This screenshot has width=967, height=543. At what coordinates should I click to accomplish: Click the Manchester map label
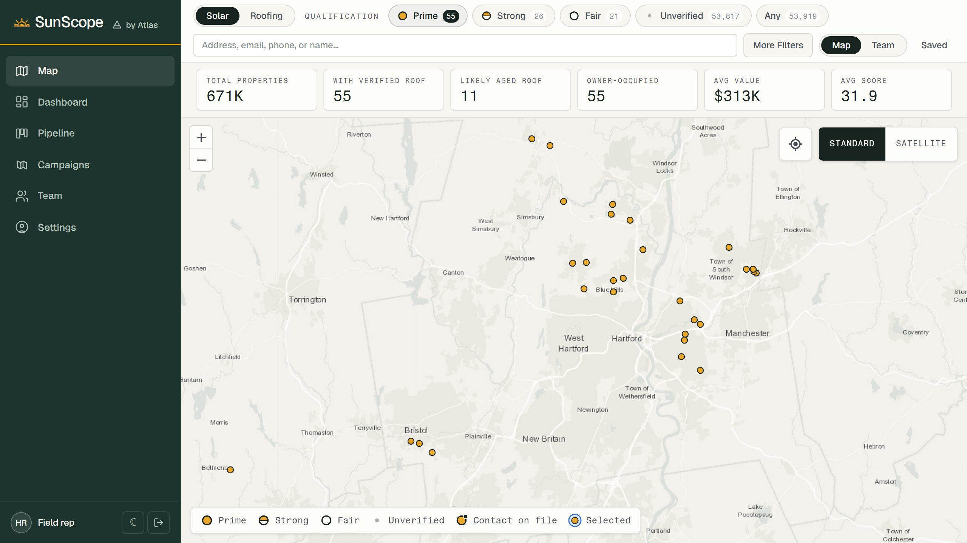point(748,333)
